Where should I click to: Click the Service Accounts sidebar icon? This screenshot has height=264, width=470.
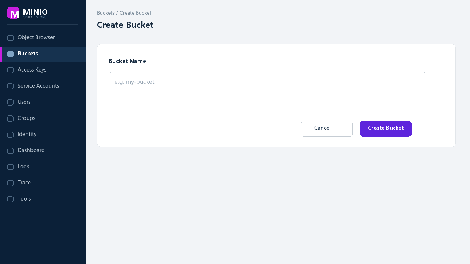tap(11, 87)
